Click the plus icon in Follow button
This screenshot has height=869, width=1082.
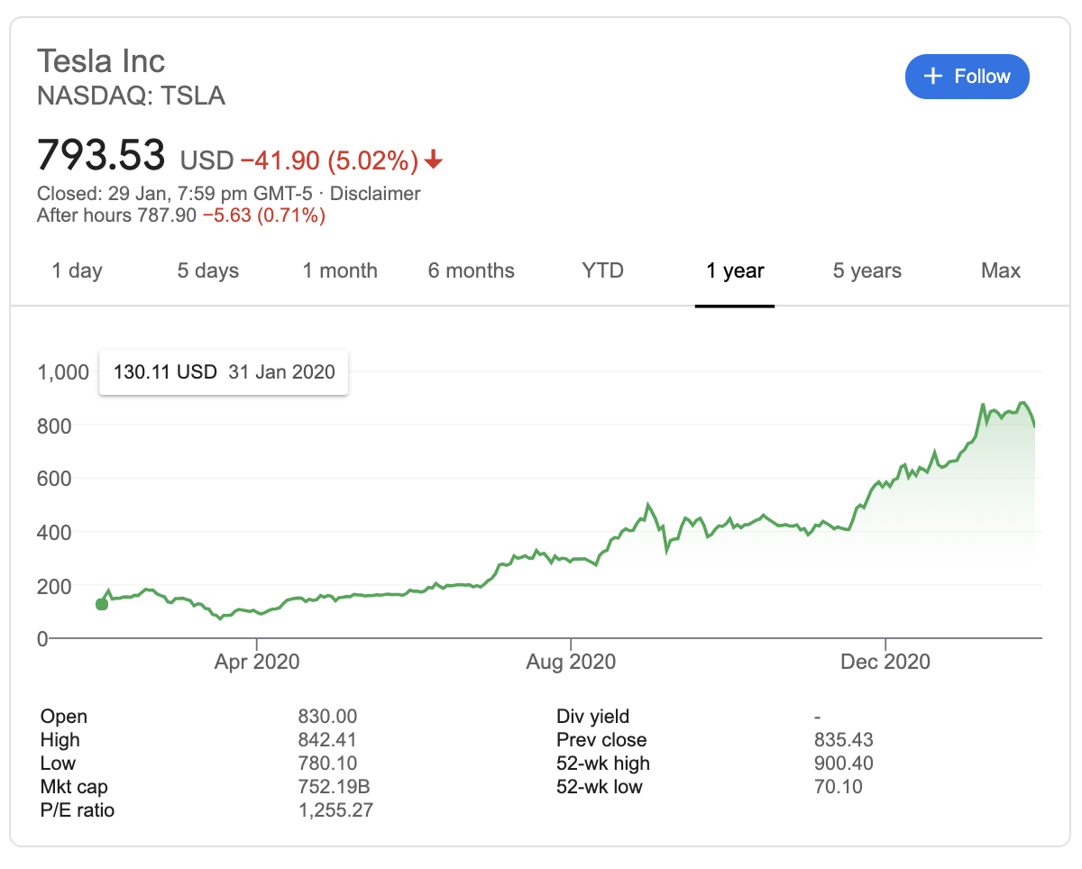point(933,77)
